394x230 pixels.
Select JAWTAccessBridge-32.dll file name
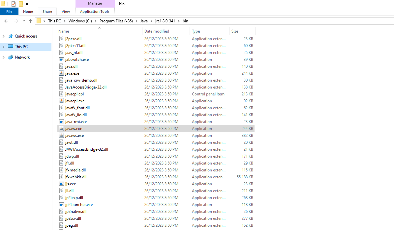point(86,149)
